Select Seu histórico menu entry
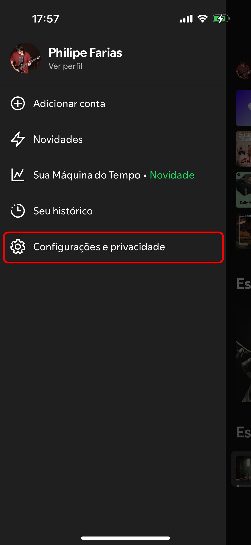This screenshot has width=251, height=545. pyautogui.click(x=113, y=211)
